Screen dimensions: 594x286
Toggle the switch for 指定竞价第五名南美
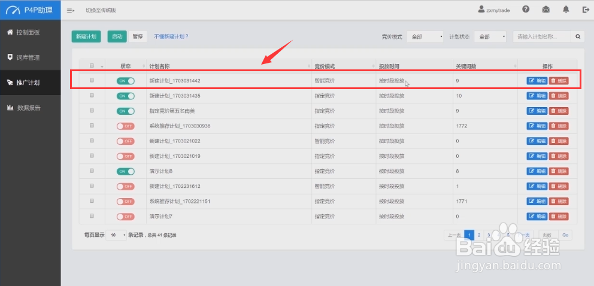click(126, 111)
